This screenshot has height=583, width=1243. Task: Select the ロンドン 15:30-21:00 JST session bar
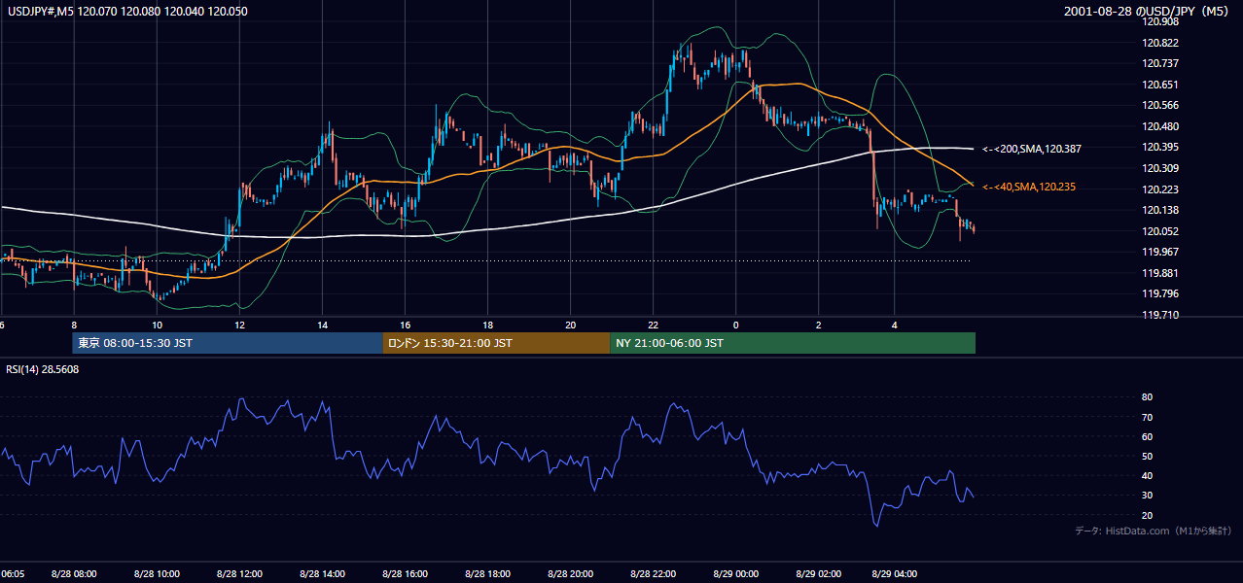[496, 343]
